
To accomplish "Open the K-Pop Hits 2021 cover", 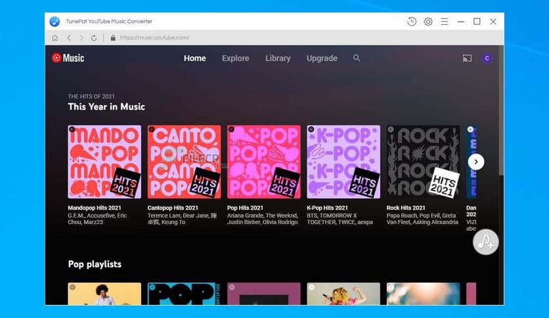I will pos(343,162).
